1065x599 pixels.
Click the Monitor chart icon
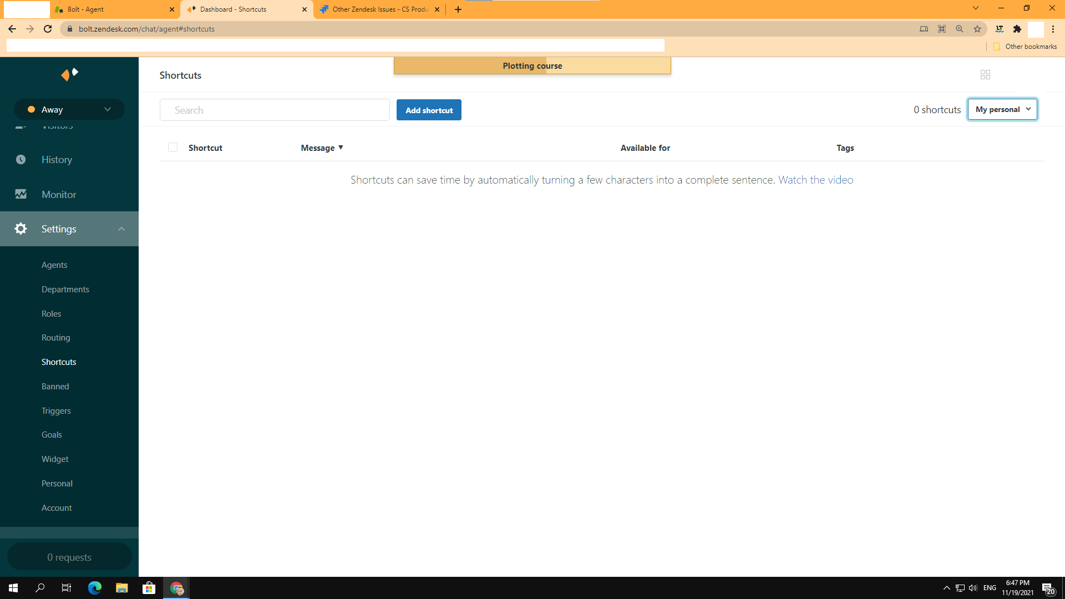(21, 195)
